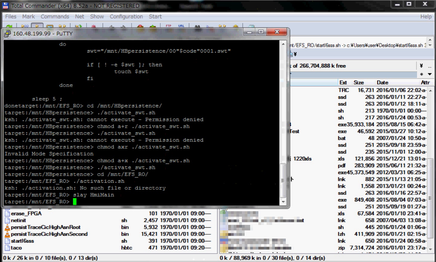The height and width of the screenshot is (262, 436).
Task: Click the asterisk directory hotlist button
Action: 421,74
